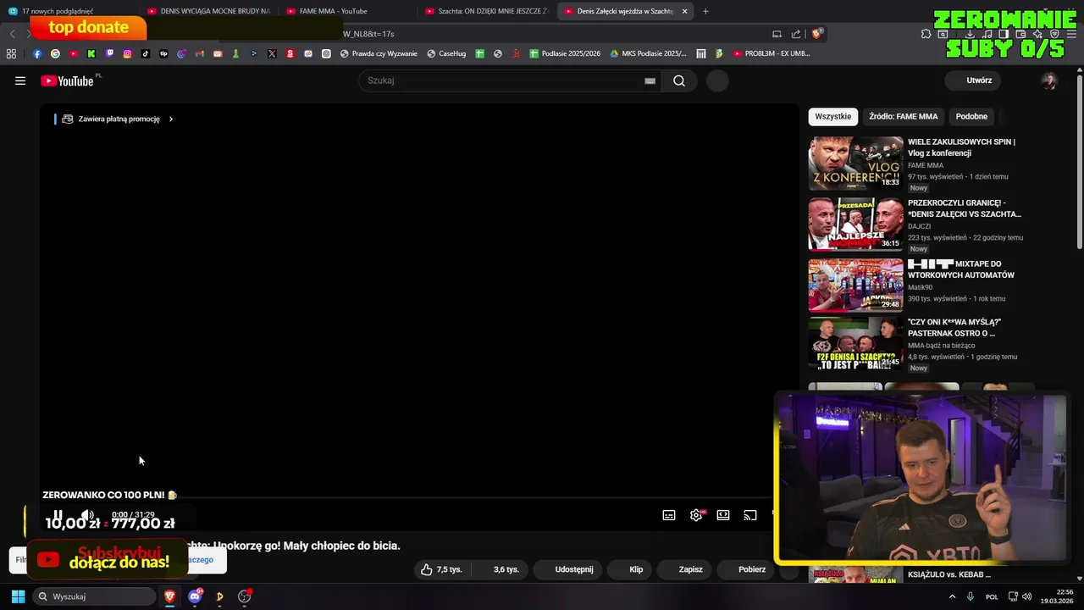
Task: Select the Podobne filter chip
Action: click(971, 117)
